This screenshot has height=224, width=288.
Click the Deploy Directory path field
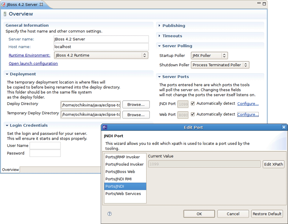[x=91, y=105]
